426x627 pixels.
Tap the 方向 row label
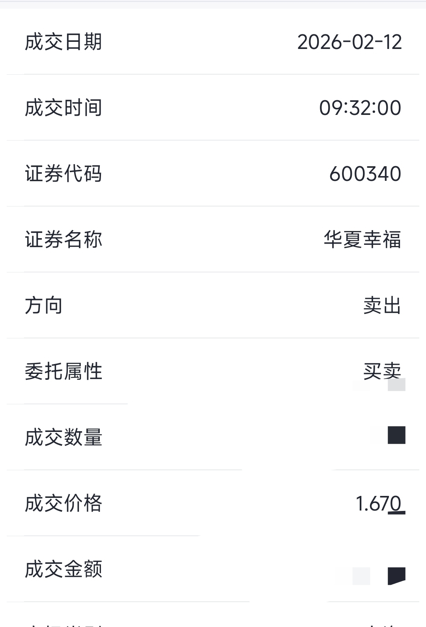pos(44,306)
